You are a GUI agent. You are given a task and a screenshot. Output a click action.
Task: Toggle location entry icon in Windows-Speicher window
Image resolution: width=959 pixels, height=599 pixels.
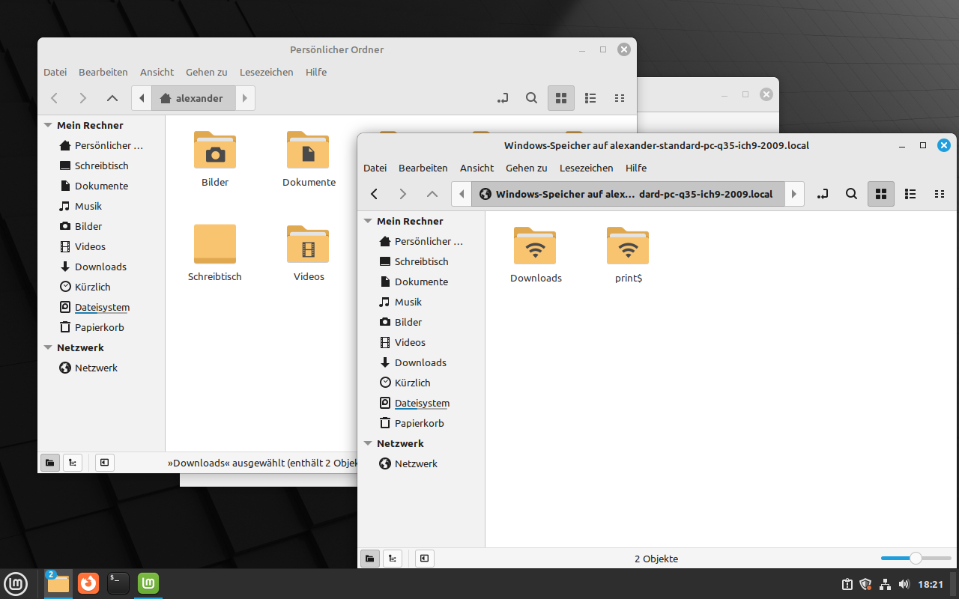[x=823, y=194]
